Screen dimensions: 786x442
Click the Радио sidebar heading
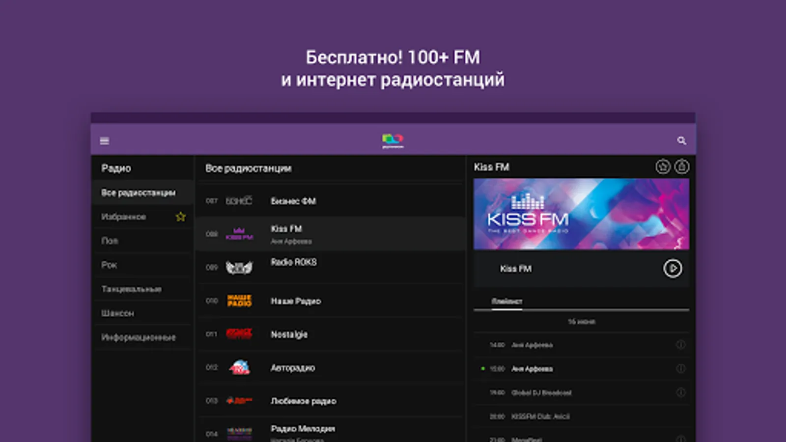116,168
